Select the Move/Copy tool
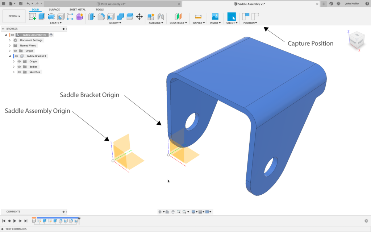371x232 pixels. 139,17
